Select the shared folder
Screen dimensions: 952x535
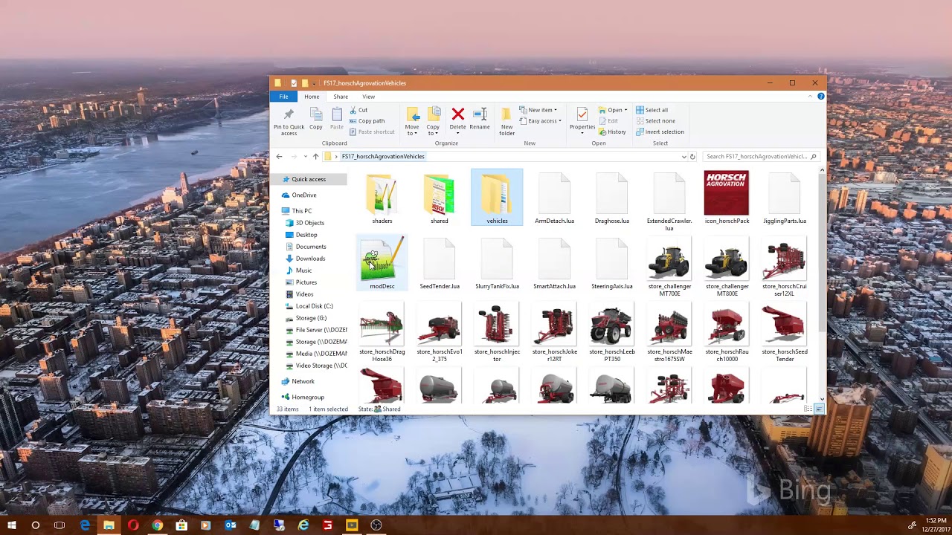tap(440, 198)
